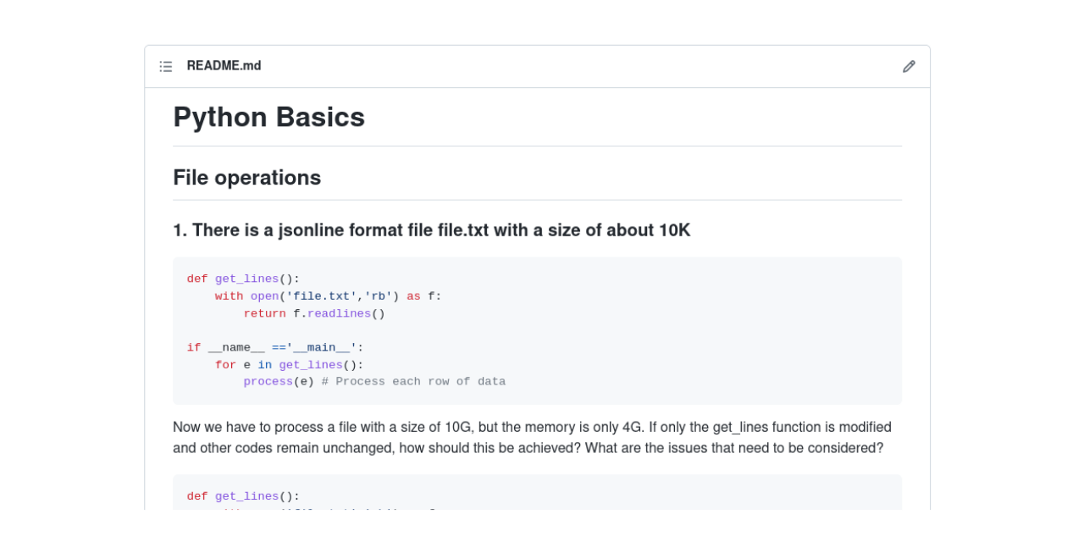Open the README table of contents outline
Viewport: 1084px width, 542px height.
[166, 66]
